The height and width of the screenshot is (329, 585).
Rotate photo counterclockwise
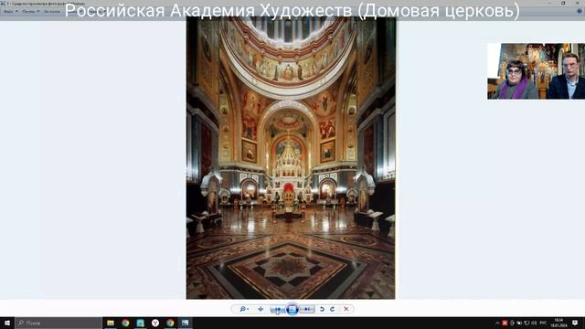[322, 309]
